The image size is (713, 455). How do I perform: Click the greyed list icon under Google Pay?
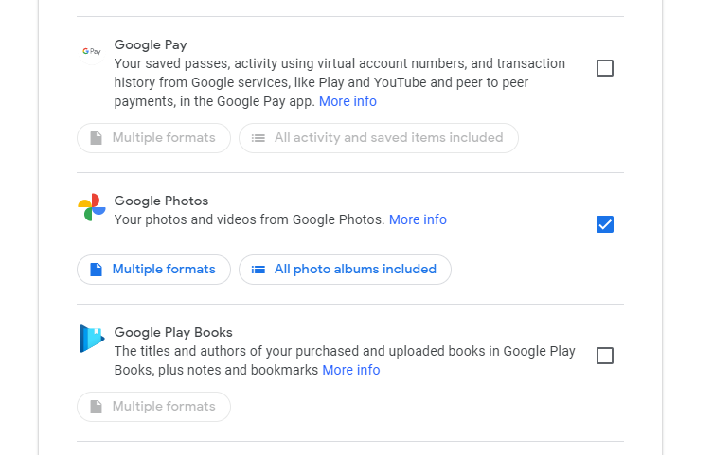click(x=258, y=138)
